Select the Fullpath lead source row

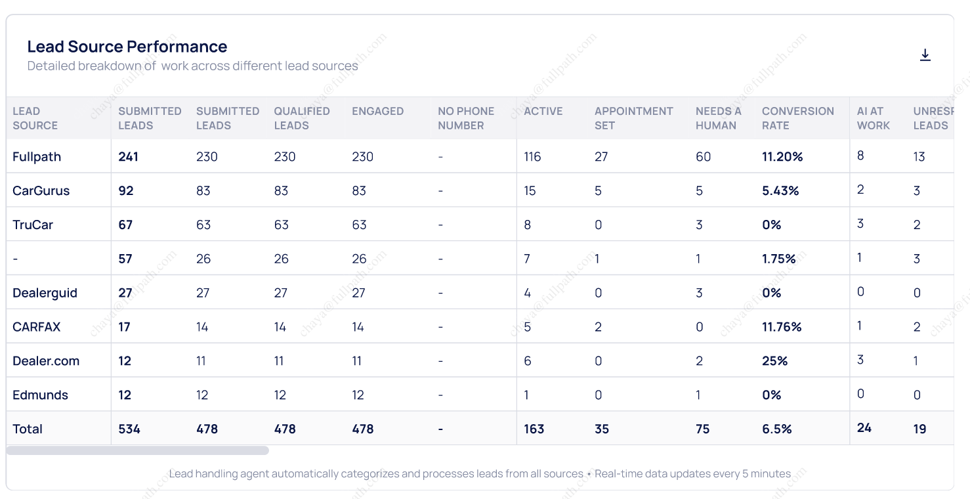[37, 157]
